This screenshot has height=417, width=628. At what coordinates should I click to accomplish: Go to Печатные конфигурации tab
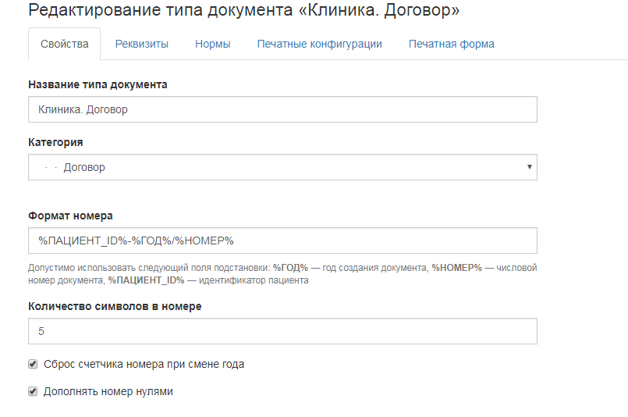(319, 44)
